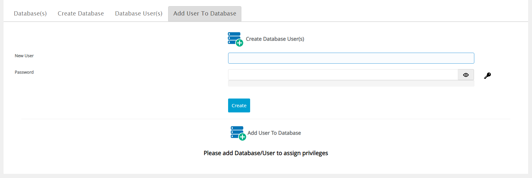
Task: Click the password strength meter bar
Action: click(x=351, y=84)
